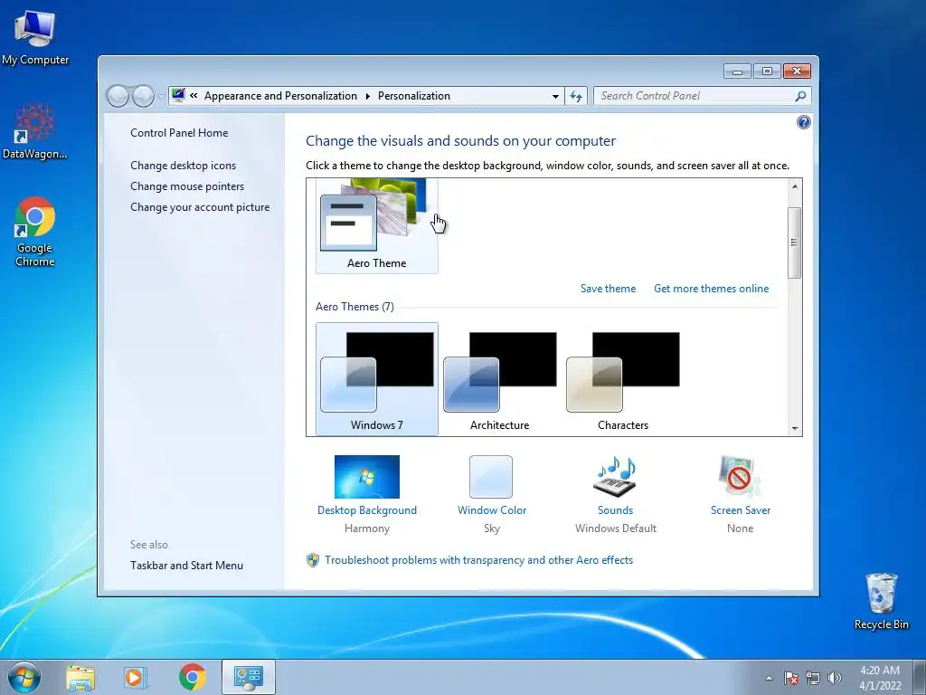This screenshot has width=926, height=695.
Task: Click the Desktop Background text link
Action: click(x=367, y=510)
